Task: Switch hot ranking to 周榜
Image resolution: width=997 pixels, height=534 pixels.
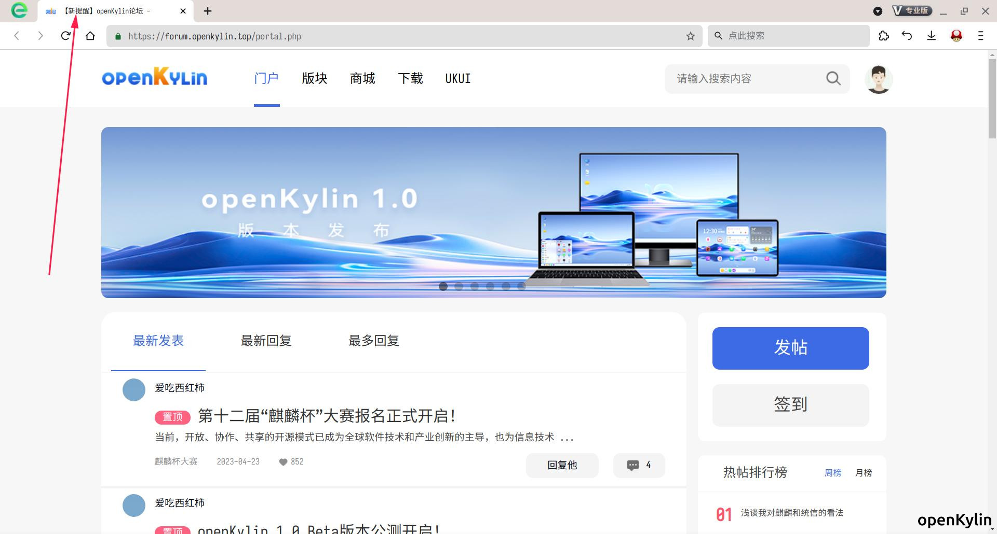Action: 833,473
